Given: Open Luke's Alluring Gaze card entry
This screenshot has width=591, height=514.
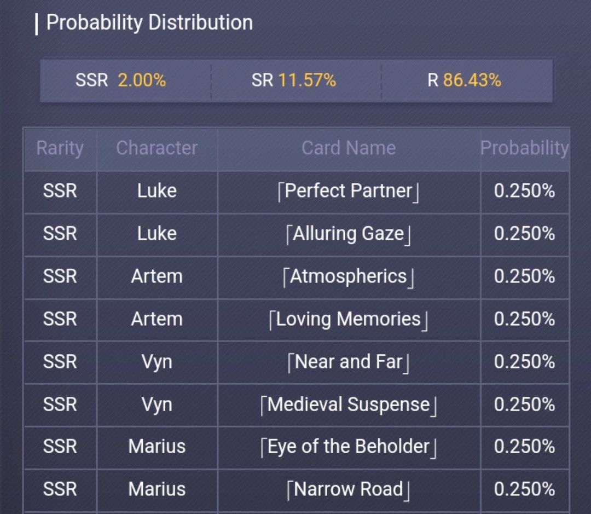Looking at the screenshot, I should point(349,234).
